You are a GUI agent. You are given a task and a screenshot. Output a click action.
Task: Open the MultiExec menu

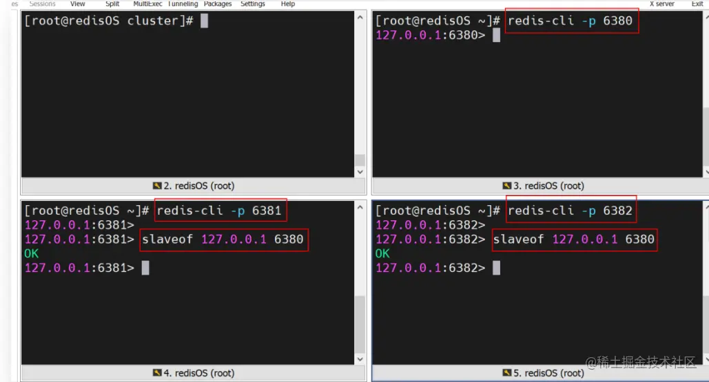147,3
